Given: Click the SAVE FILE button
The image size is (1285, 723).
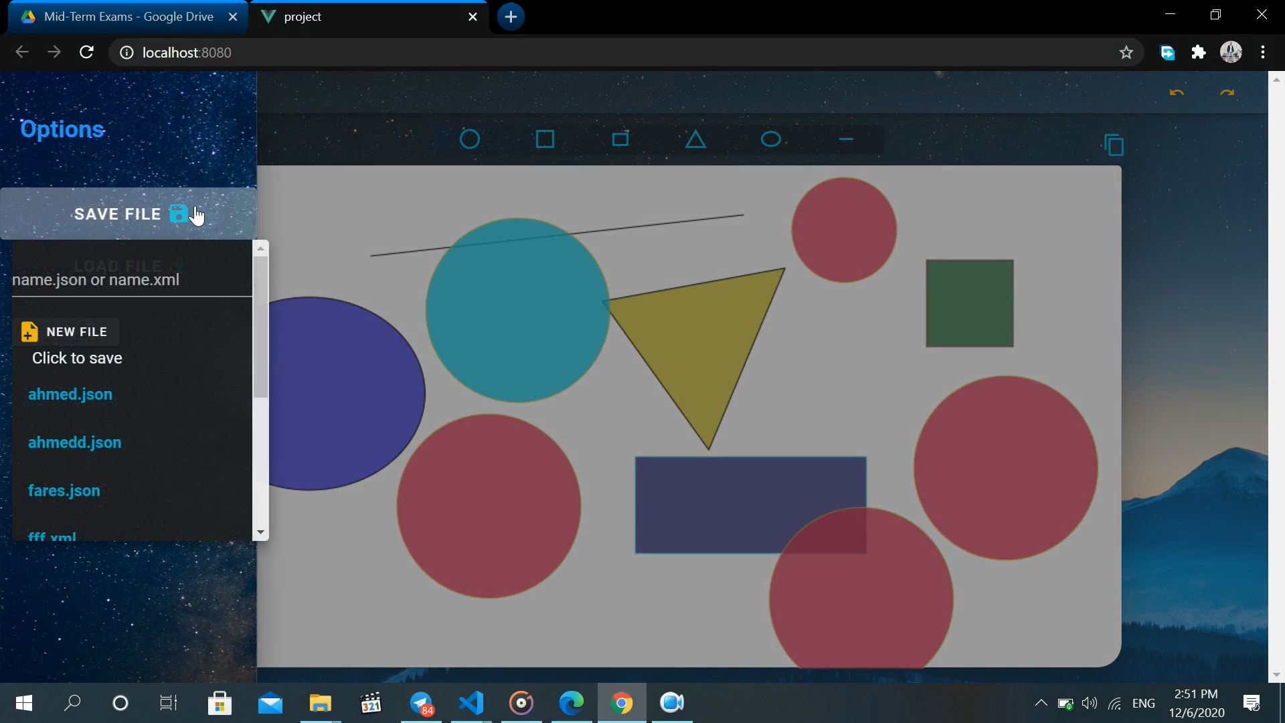Looking at the screenshot, I should 128,214.
